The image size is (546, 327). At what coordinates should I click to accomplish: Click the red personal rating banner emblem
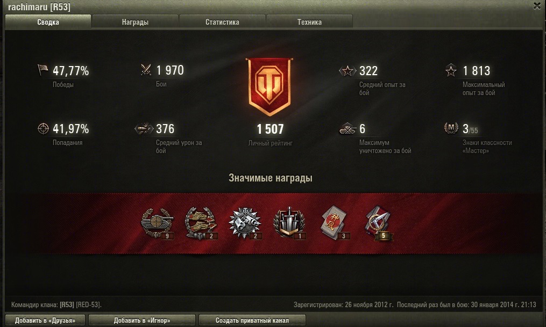click(269, 87)
